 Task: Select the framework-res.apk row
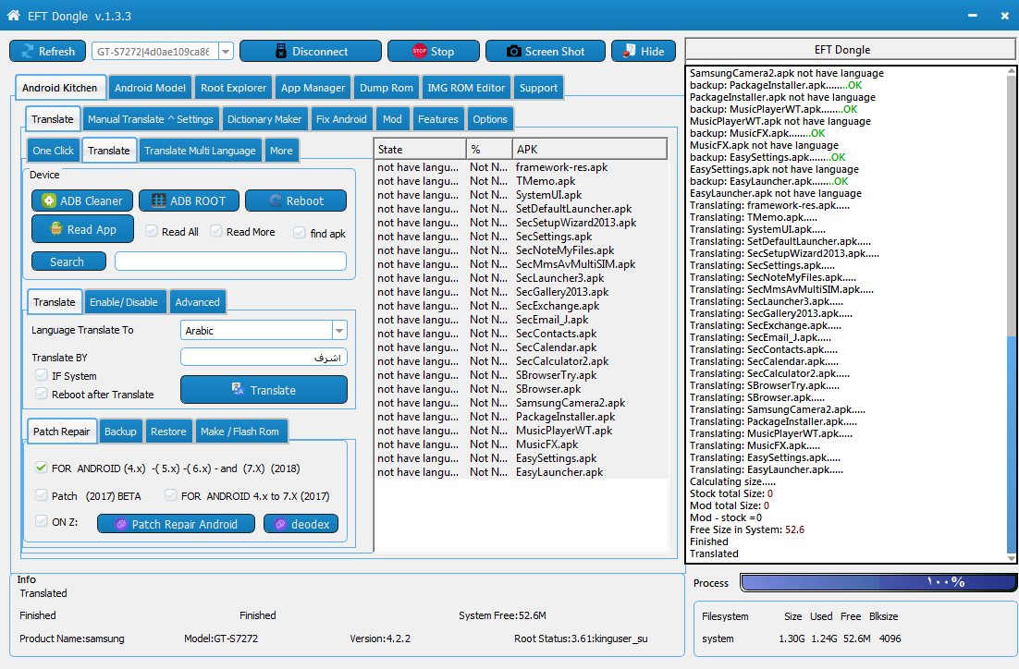[x=522, y=167]
